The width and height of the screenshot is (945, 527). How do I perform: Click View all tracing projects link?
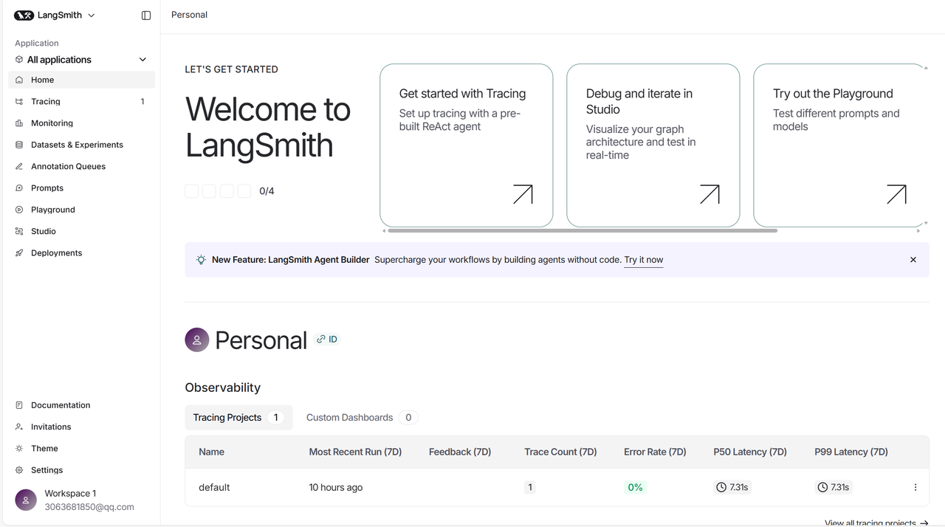[x=876, y=523]
